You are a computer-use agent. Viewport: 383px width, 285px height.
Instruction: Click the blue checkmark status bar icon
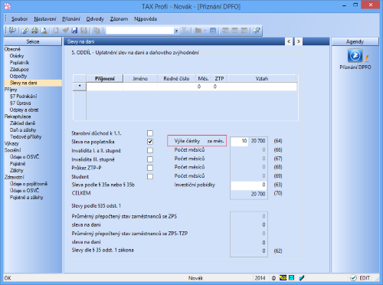(x=301, y=277)
